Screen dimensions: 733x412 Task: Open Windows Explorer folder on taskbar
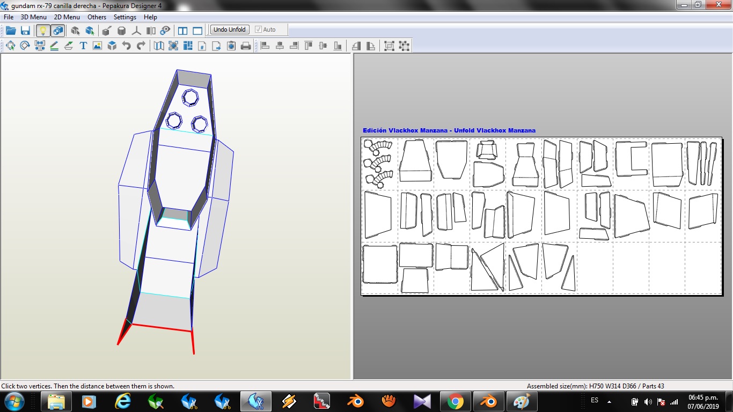pyautogui.click(x=56, y=401)
